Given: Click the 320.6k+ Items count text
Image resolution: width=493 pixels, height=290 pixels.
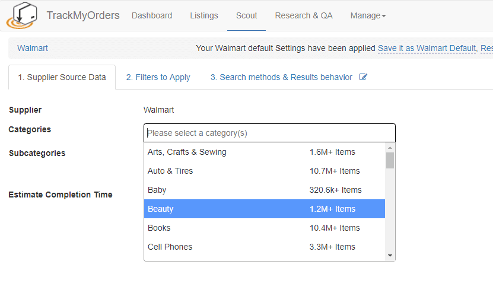Looking at the screenshot, I should [335, 190].
